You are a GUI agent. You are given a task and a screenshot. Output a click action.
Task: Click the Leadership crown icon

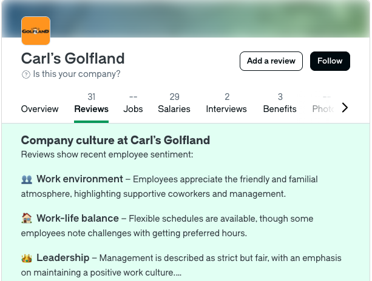pyautogui.click(x=26, y=258)
